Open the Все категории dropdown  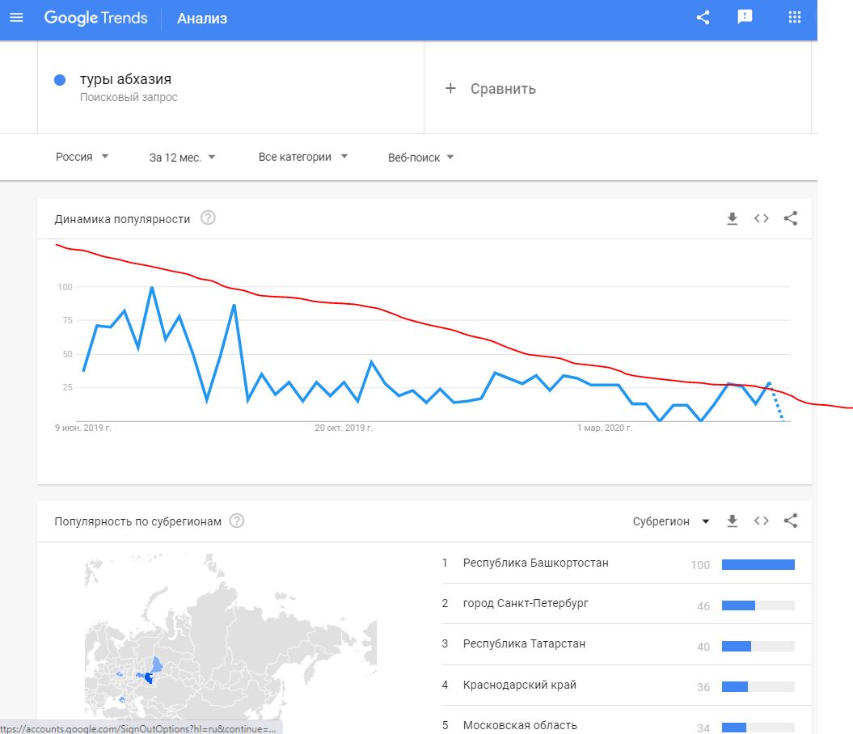pyautogui.click(x=302, y=157)
